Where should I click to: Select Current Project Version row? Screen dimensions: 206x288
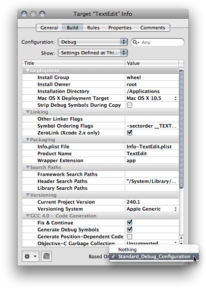click(x=100, y=202)
